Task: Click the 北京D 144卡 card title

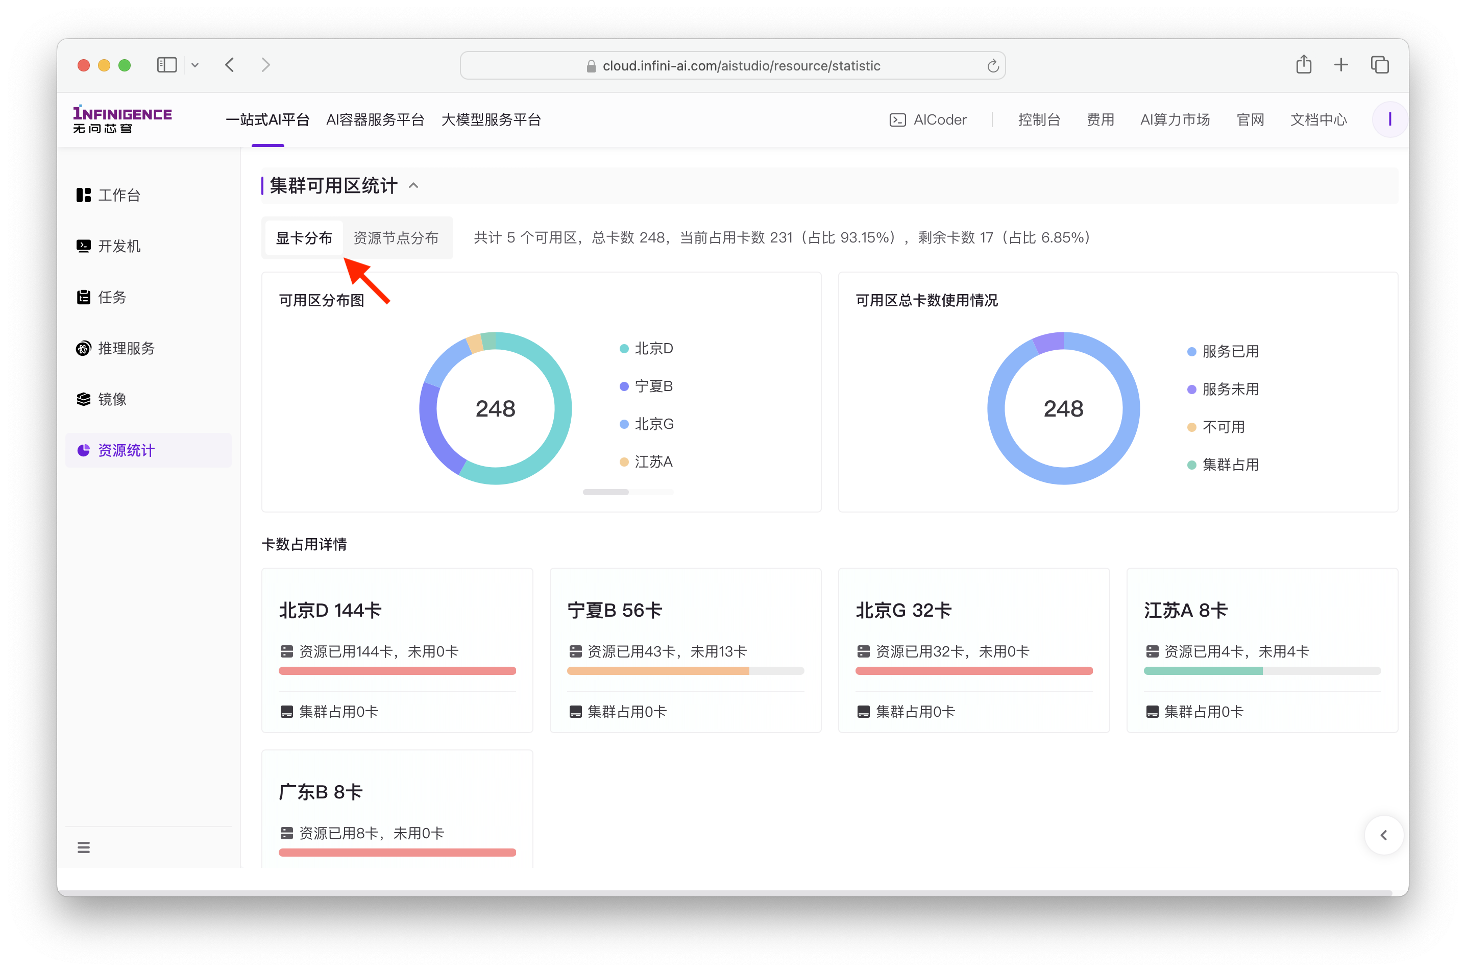Action: click(330, 611)
